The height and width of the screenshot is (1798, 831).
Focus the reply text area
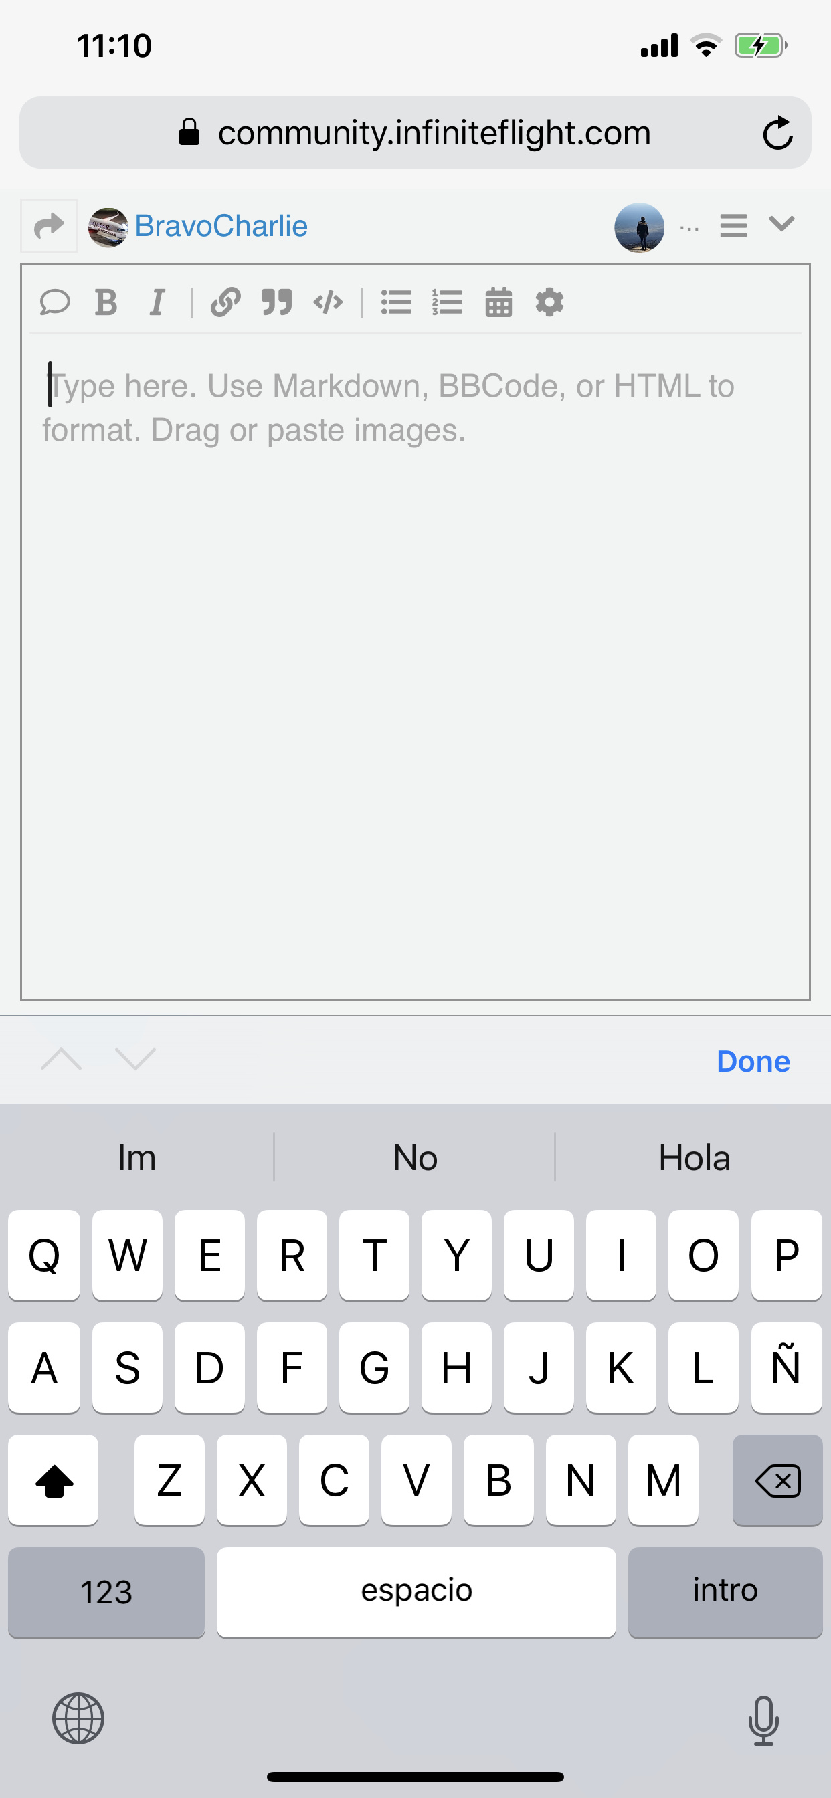415,667
